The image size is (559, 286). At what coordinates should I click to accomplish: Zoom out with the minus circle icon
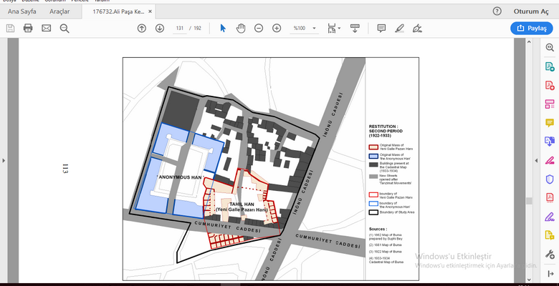pos(258,28)
